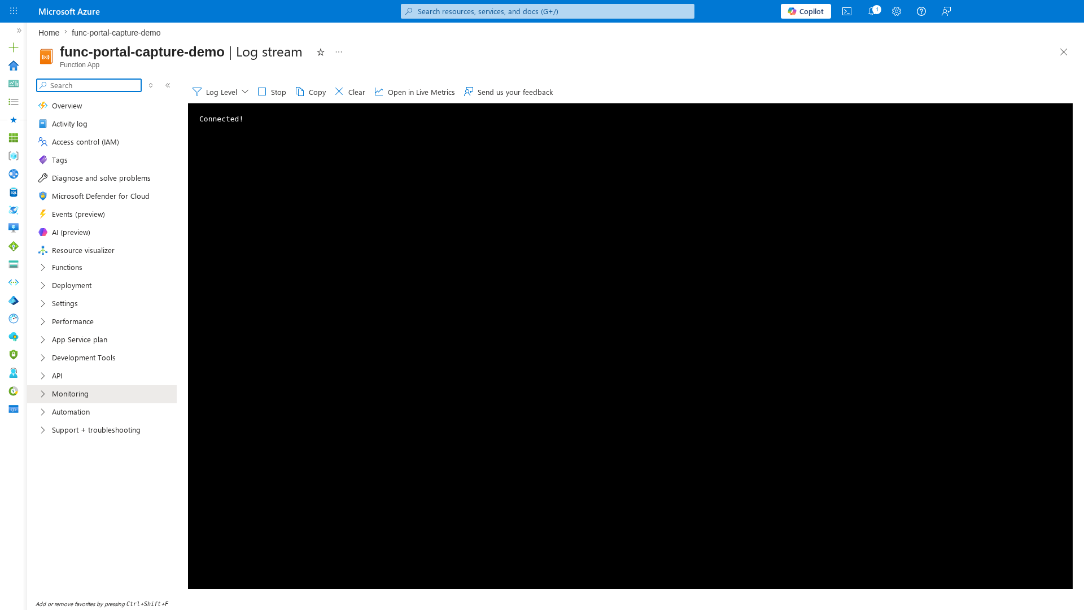Expand the App Service plan group

pos(102,340)
